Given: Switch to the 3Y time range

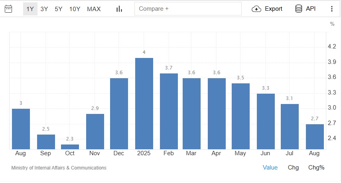Looking at the screenshot, I should coord(44,9).
